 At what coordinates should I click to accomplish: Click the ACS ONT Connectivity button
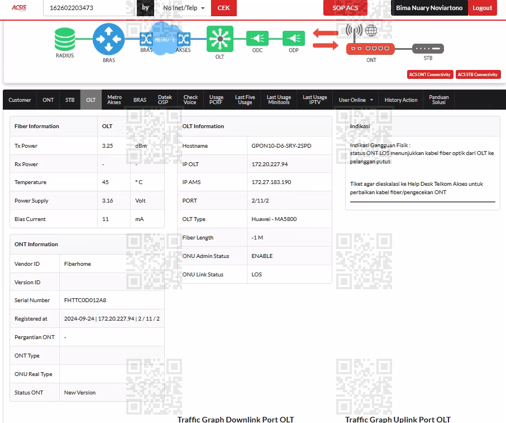(430, 74)
